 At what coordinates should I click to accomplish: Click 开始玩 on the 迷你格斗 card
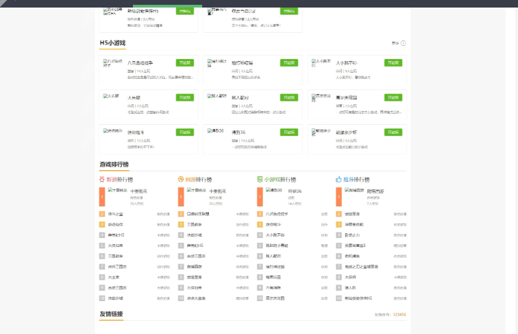pos(185,132)
